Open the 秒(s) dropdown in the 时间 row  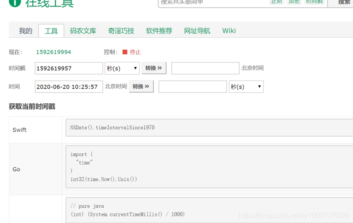[246, 86]
